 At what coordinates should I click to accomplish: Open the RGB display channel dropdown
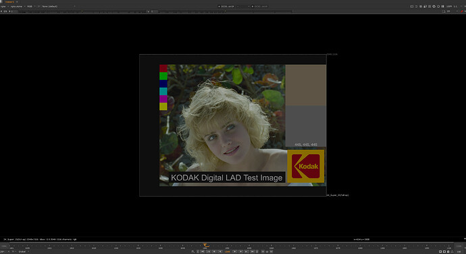click(x=31, y=6)
